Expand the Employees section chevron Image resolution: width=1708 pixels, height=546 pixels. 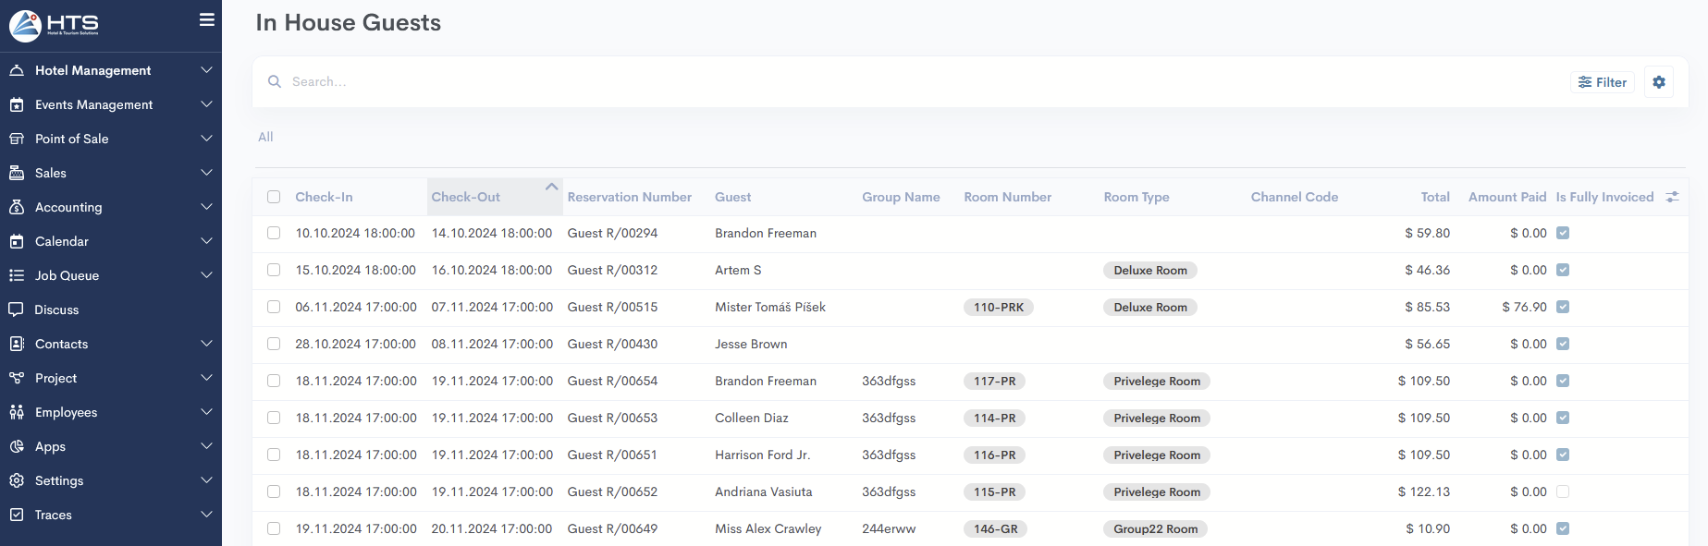(x=206, y=412)
